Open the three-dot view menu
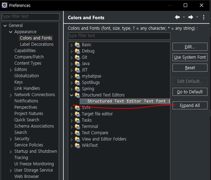 (x=204, y=17)
